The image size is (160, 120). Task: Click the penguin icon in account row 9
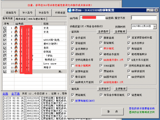[x=16, y=59]
